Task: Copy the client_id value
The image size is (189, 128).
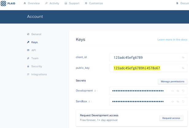Action: click(x=183, y=57)
